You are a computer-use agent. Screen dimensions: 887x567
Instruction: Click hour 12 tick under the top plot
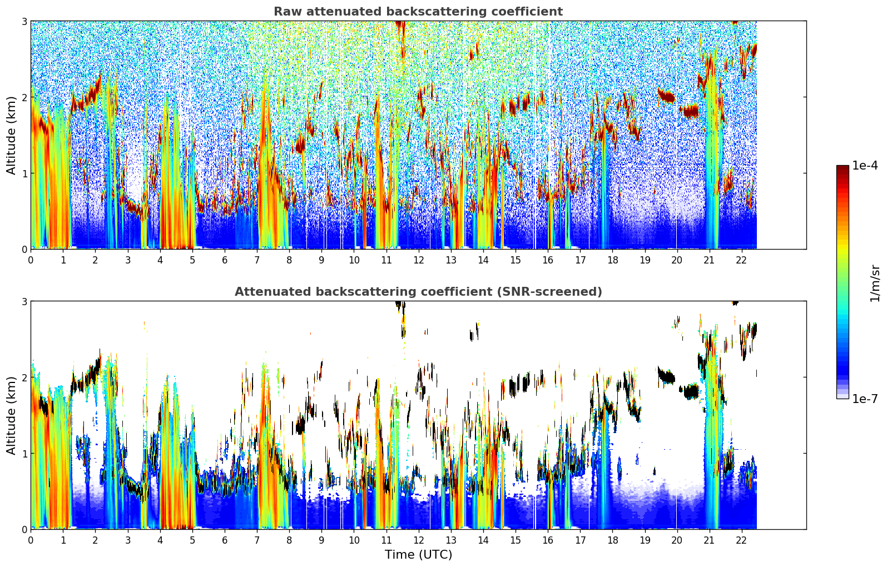click(418, 260)
